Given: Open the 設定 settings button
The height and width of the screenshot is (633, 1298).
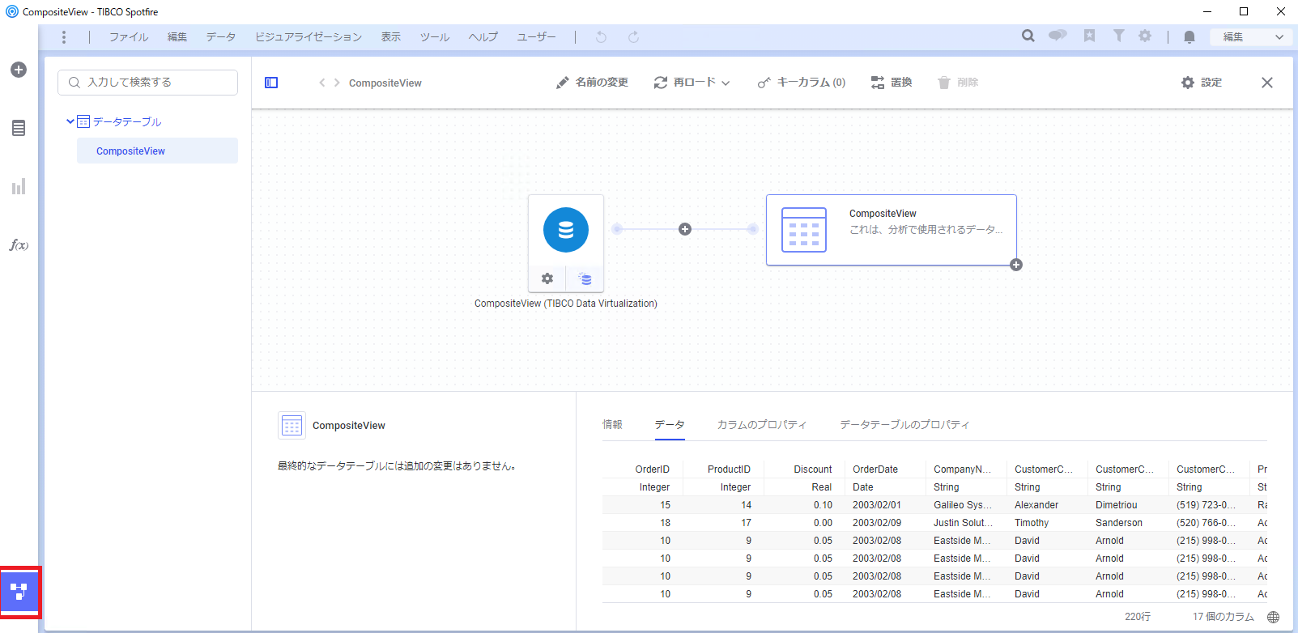Looking at the screenshot, I should 1202,83.
